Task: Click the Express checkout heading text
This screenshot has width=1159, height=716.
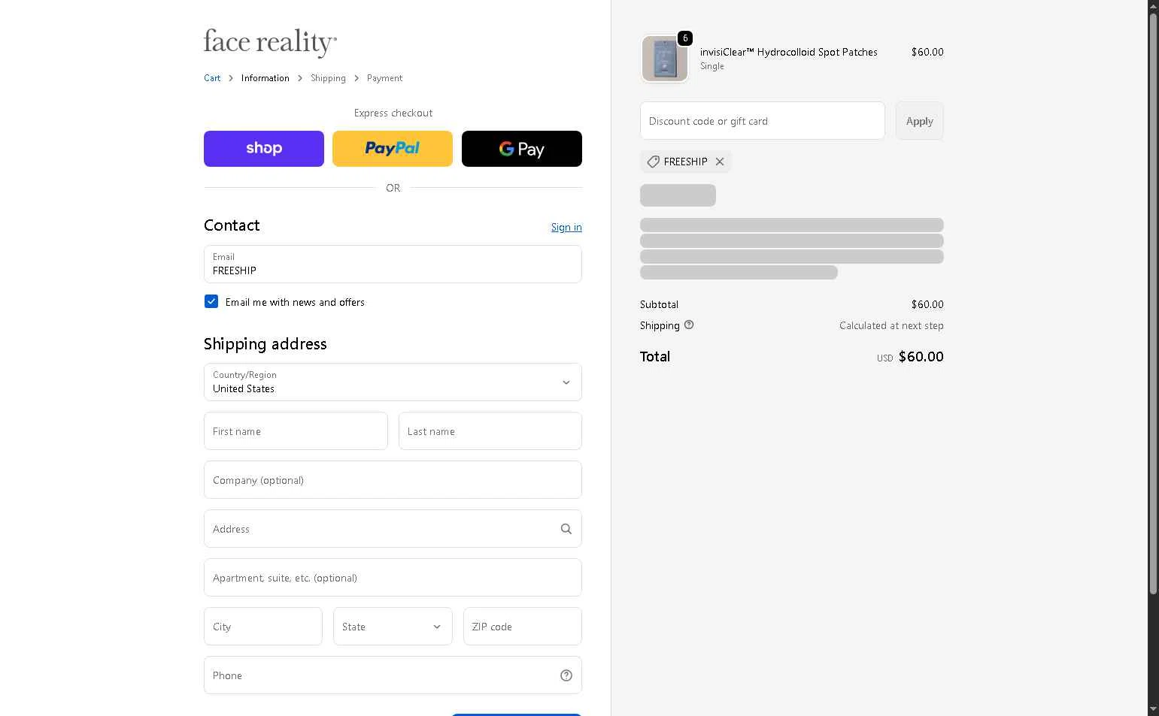Action: point(393,113)
